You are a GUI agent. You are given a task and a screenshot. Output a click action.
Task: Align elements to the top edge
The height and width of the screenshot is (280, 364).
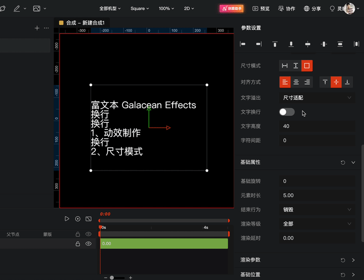point(275,44)
